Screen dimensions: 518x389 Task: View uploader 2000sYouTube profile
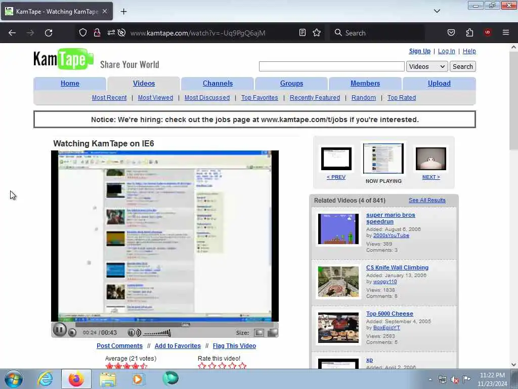(391, 236)
